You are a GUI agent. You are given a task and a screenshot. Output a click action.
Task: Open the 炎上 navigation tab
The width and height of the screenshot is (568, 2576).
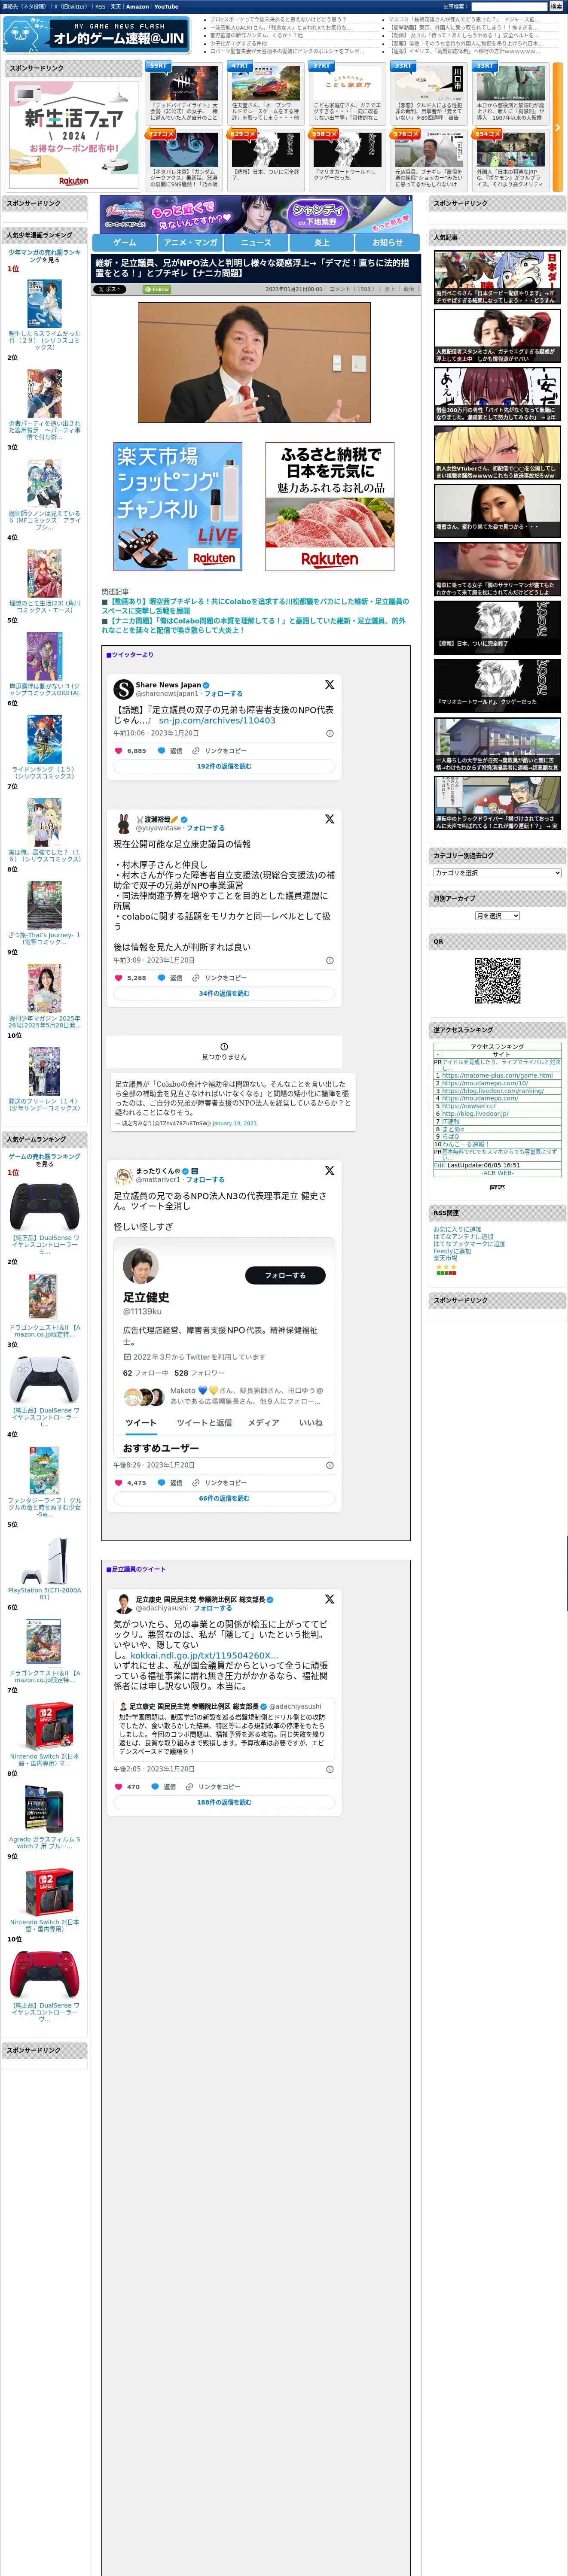[322, 242]
